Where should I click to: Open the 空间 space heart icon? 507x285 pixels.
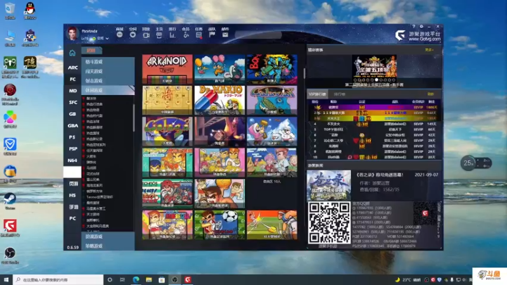132,35
